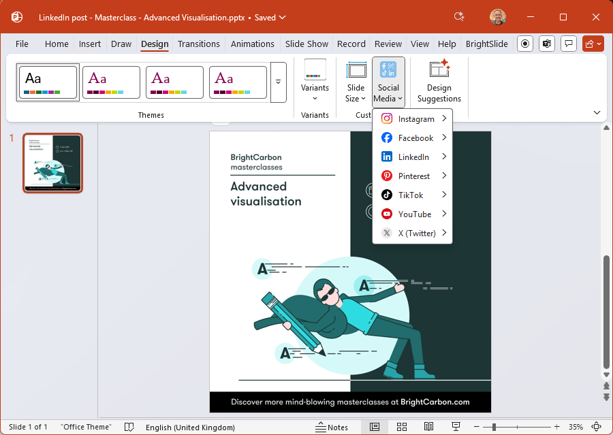Select the YouTube menu item
The width and height of the screenshot is (613, 435).
pos(413,214)
